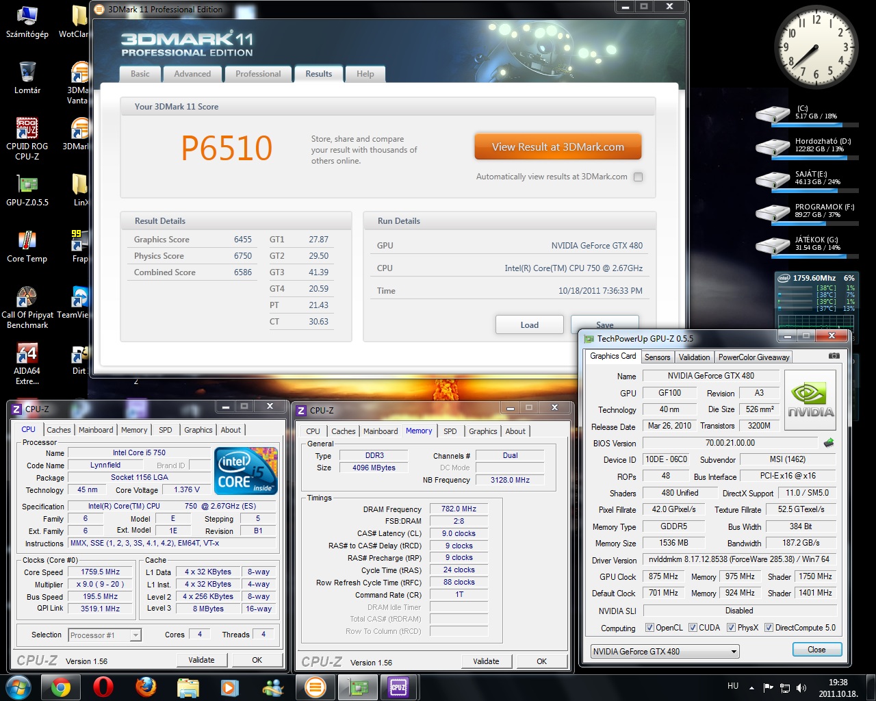The image size is (876, 701).
Task: Show hidden tray icons arrow
Action: click(751, 688)
